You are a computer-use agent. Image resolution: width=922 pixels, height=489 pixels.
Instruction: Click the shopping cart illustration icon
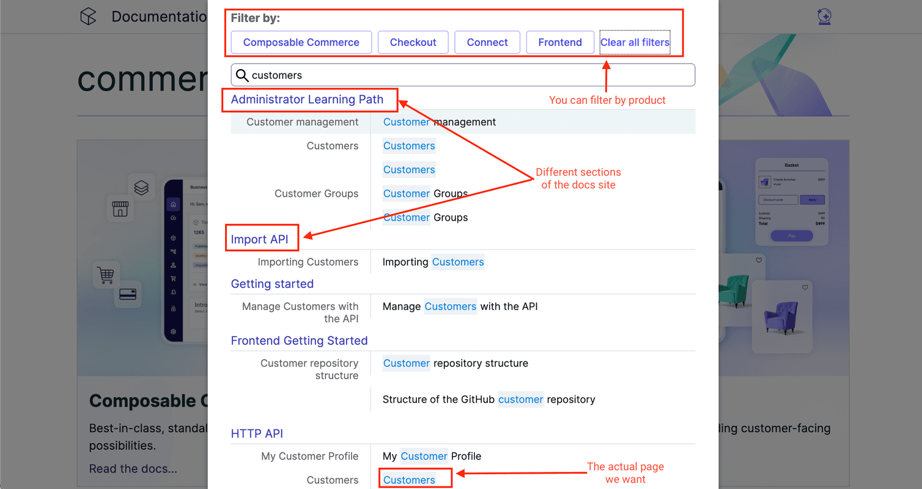106,276
